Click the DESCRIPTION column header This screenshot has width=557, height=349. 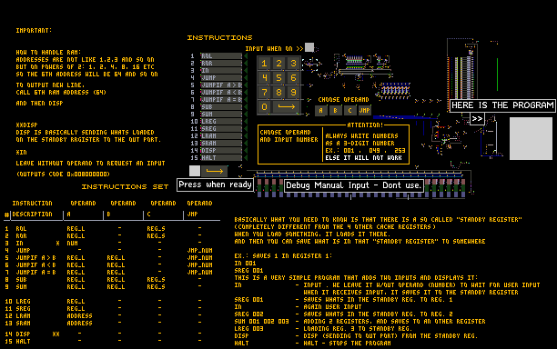[x=33, y=214]
